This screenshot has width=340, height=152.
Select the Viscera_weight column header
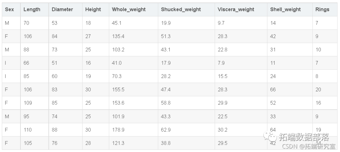coord(236,9)
